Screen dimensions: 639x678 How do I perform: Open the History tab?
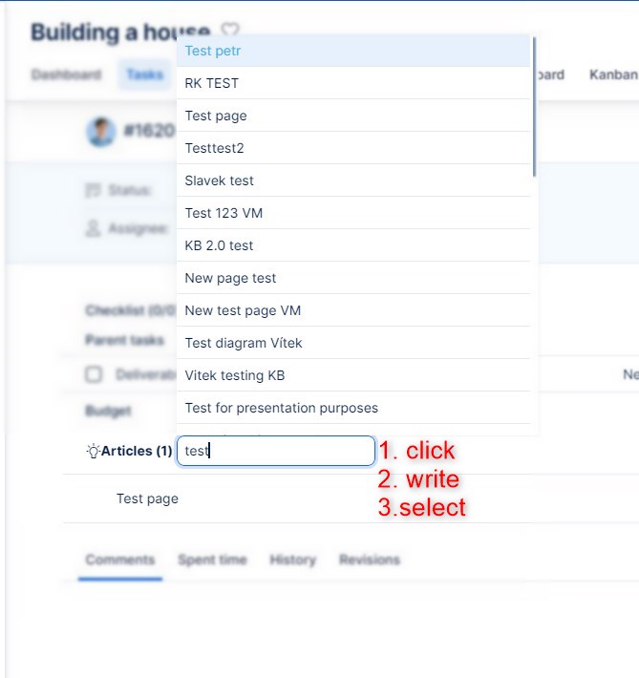tap(292, 560)
